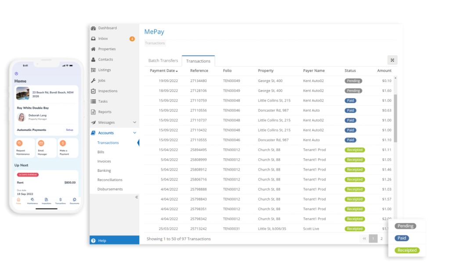Open the Inspections checklist icon
474x272 pixels.
pos(94,91)
